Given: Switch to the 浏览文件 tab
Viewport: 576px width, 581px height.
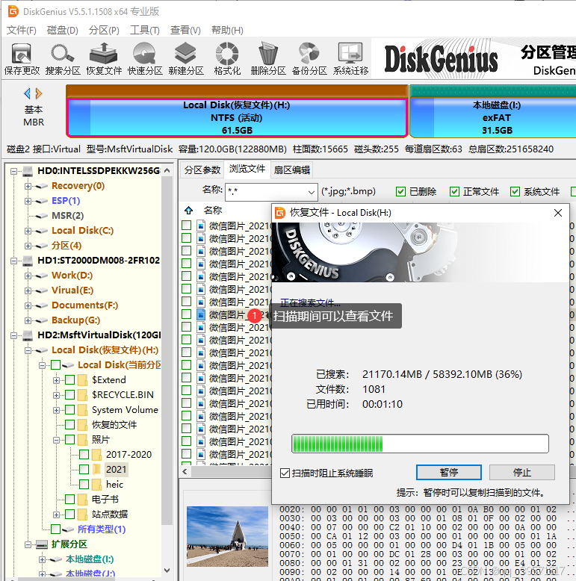Looking at the screenshot, I should pyautogui.click(x=247, y=169).
